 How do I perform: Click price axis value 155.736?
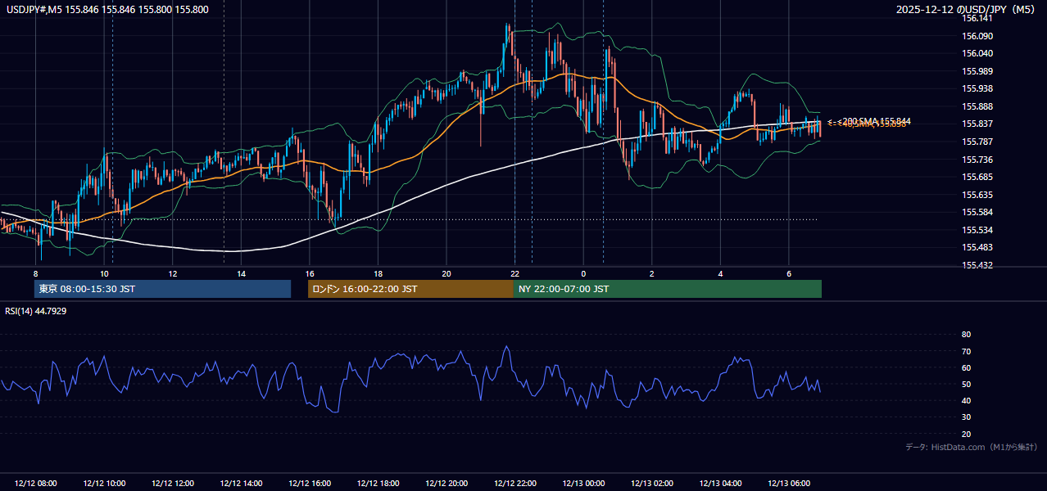(x=978, y=160)
